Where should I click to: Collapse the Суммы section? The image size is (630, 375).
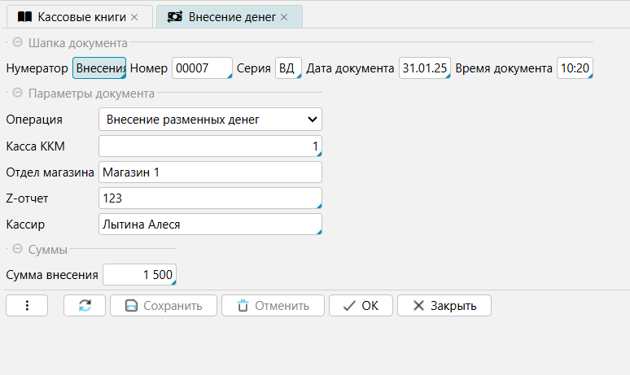click(x=17, y=250)
